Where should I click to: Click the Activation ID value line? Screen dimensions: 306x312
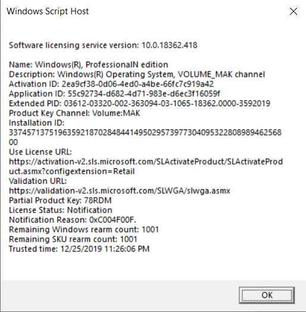tap(111, 84)
